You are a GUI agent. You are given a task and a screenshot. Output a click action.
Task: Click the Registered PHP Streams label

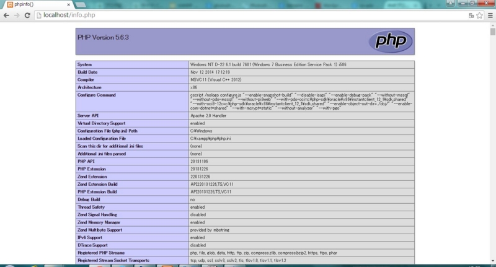pyautogui.click(x=101, y=253)
